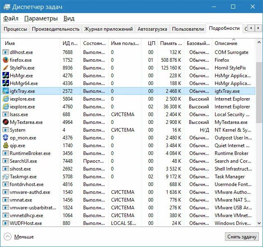Switch to the Пользователи tab
The image size is (263, 247).
point(188,29)
